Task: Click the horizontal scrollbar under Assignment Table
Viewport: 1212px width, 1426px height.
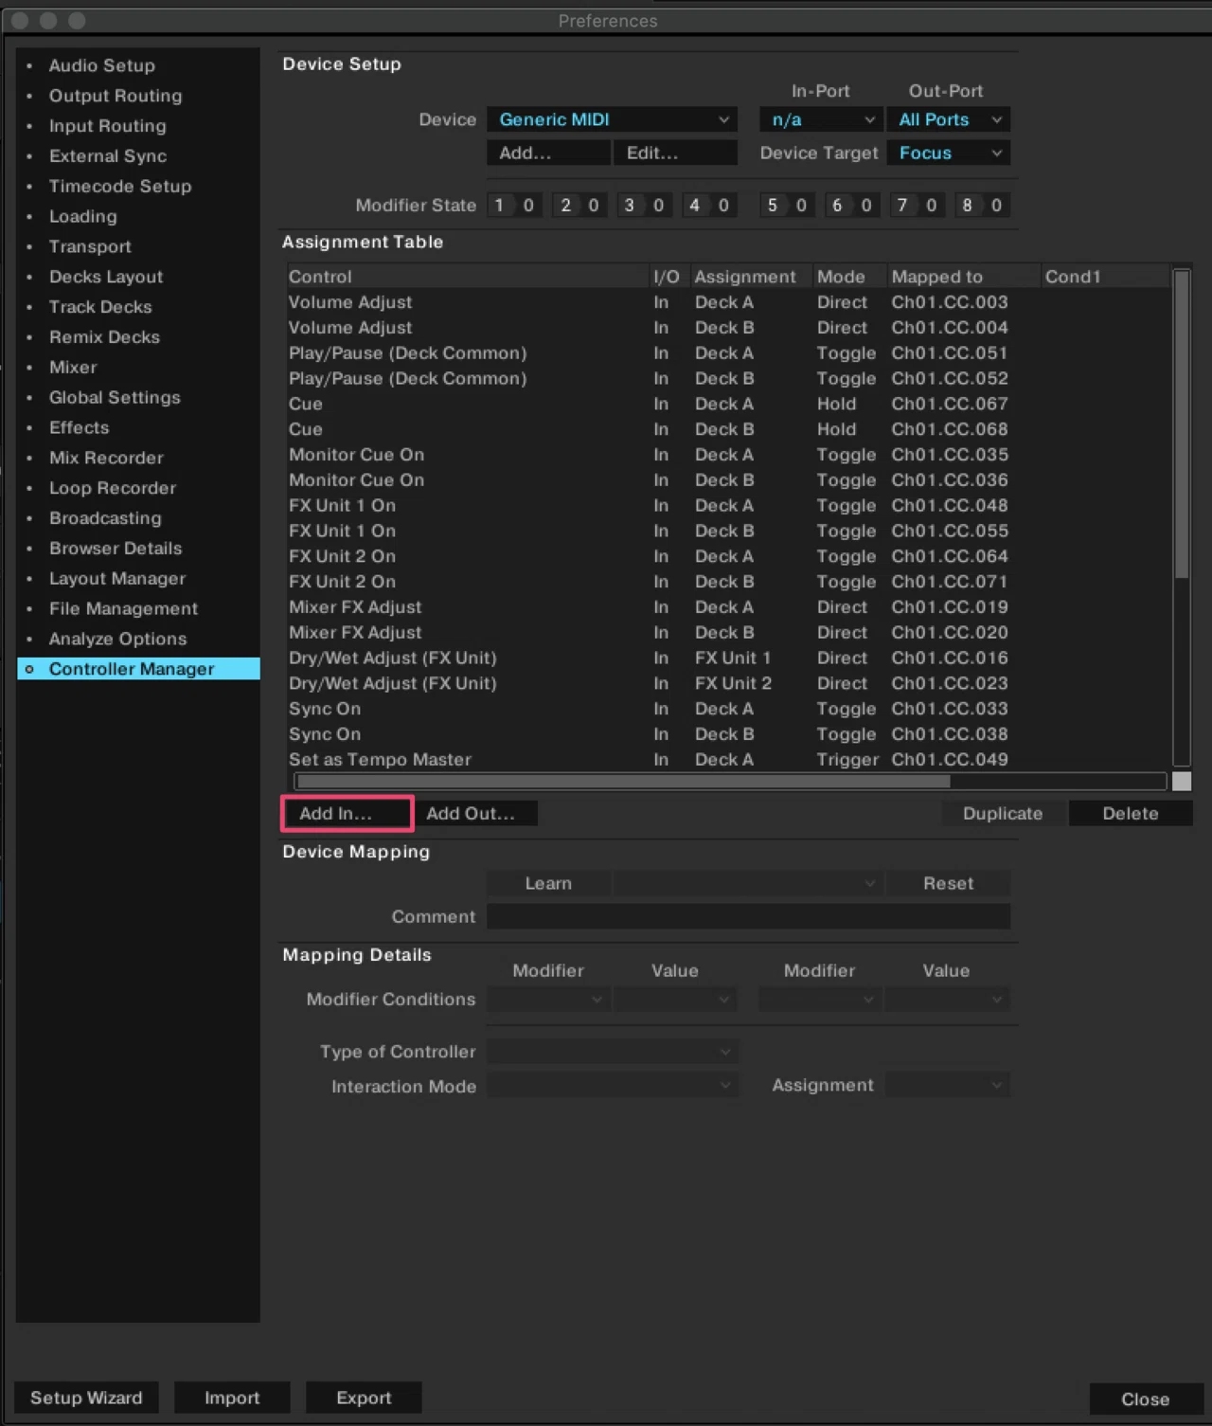Action: pyautogui.click(x=623, y=781)
